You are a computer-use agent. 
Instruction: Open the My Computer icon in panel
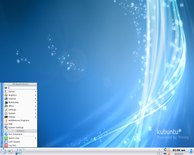10,151
